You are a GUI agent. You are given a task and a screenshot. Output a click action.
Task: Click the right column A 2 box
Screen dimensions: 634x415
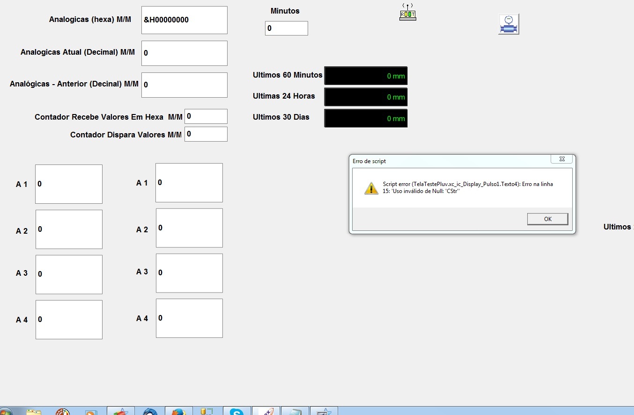pos(189,228)
